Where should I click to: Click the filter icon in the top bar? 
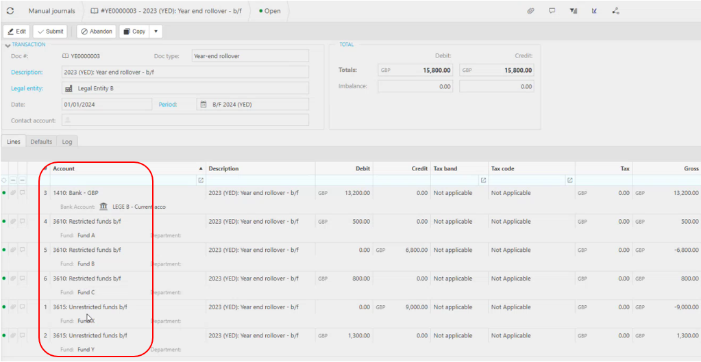coord(573,11)
